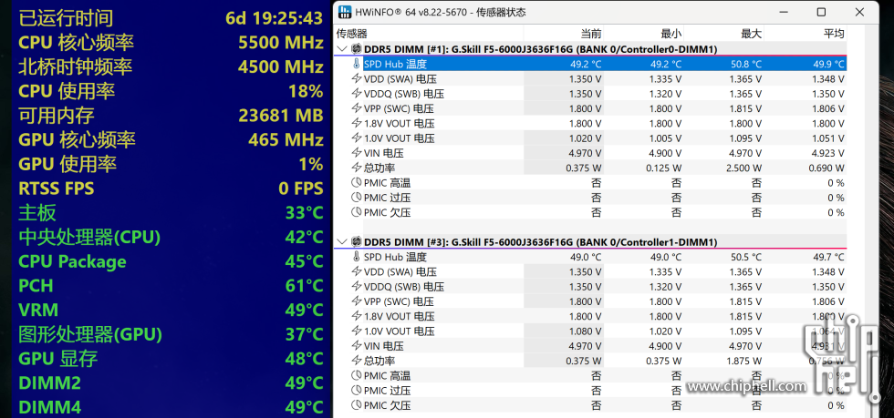Image resolution: width=894 pixels, height=418 pixels.
Task: Select DIMM #1 1.0V VOUT 电压 label
Action: [x=400, y=138]
